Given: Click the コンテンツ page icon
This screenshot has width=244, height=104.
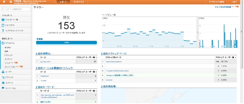Looking at the screenshot, I should click(x=3, y=83).
